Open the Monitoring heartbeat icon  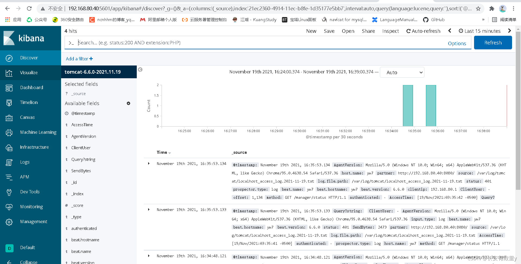coord(9,207)
